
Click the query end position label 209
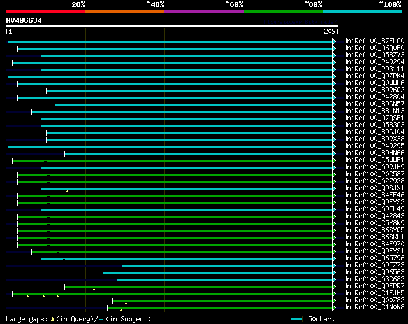330,31
